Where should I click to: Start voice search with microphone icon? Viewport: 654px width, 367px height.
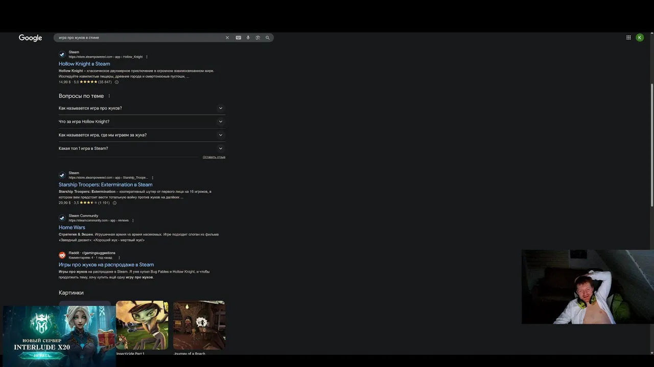point(248,38)
